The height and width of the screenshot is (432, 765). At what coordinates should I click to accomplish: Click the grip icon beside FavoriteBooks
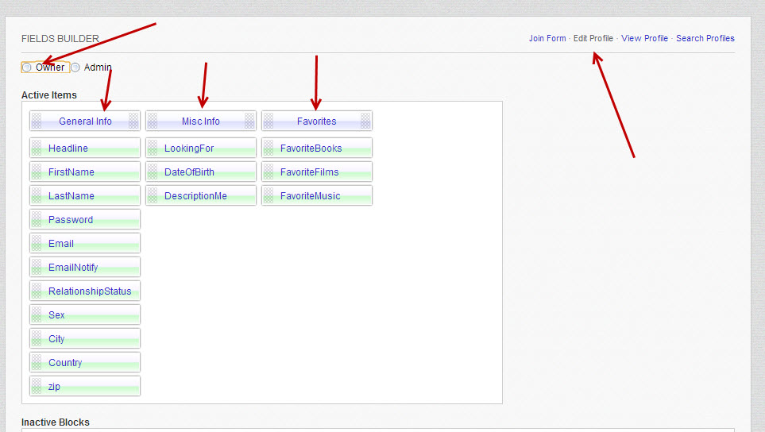pyautogui.click(x=269, y=148)
